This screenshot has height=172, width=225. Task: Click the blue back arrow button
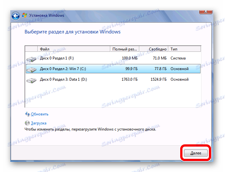coord(15,16)
